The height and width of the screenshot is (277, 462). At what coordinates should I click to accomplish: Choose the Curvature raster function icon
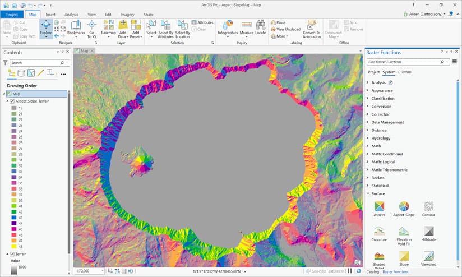pos(379,234)
